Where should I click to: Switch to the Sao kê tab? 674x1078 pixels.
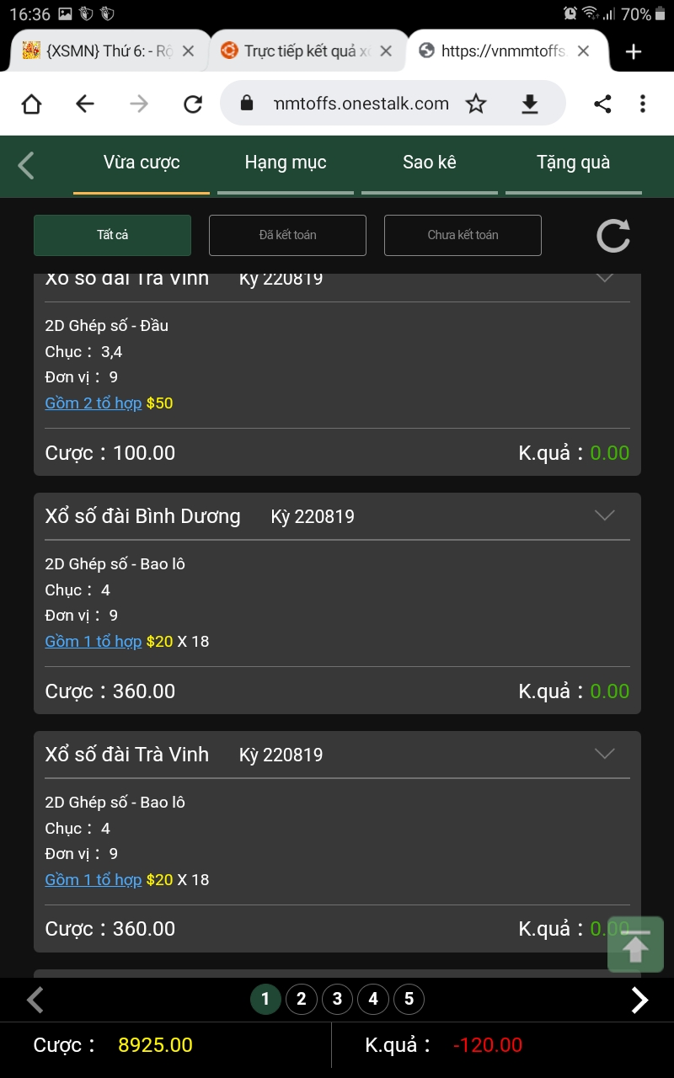pyautogui.click(x=430, y=163)
